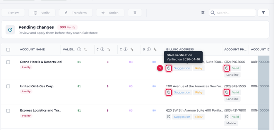Click validity score 81 for Grand Hotels
Viewport: 274px width, 130px height.
[x=79, y=62]
